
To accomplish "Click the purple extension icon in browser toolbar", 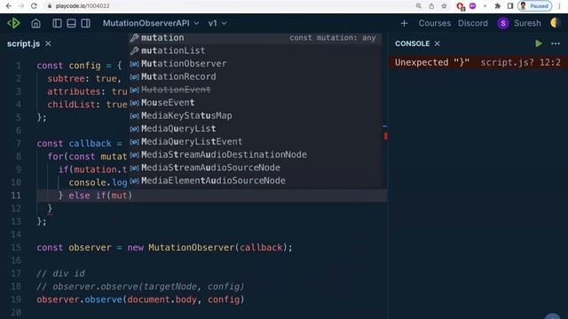I will pyautogui.click(x=473, y=6).
